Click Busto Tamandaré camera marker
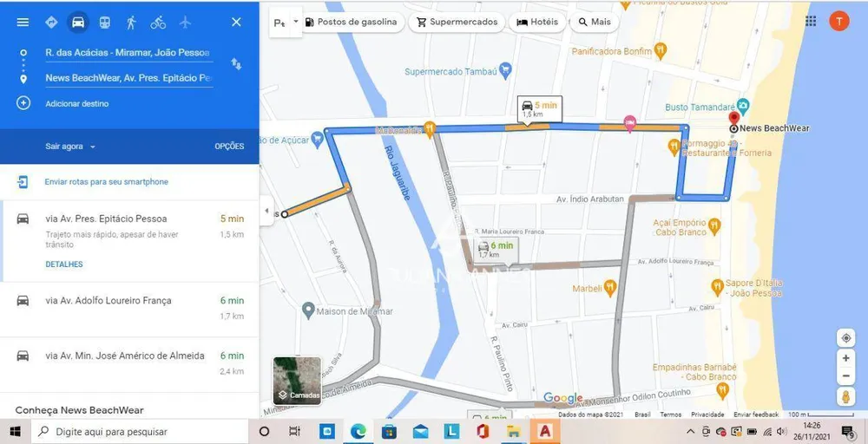The image size is (868, 444). [x=743, y=105]
